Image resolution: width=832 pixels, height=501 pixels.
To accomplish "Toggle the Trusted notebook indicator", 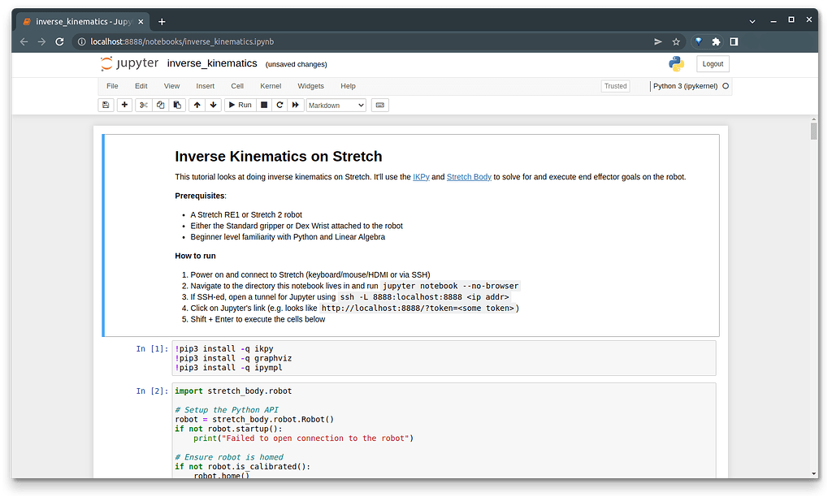I will [x=615, y=86].
